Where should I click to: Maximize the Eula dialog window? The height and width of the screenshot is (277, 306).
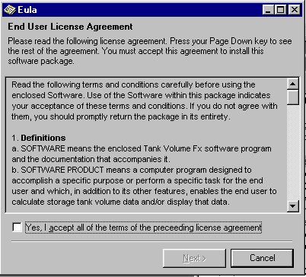280,10
